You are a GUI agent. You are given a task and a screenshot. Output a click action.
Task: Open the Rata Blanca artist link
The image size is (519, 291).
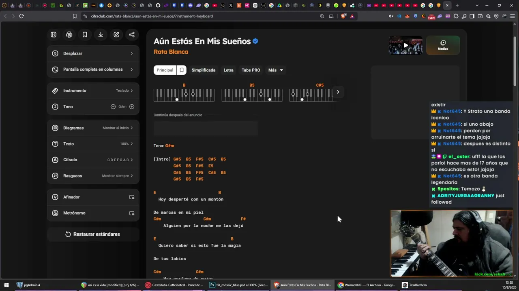coord(171,52)
